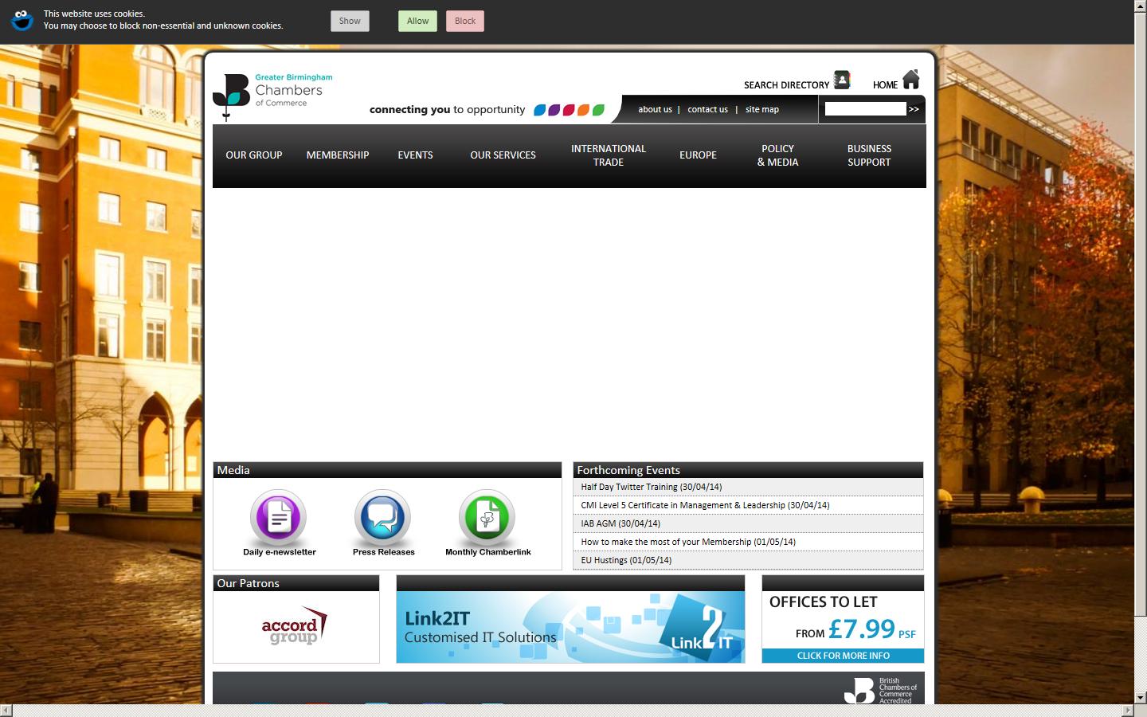Click the British Chambers of Commerce Accredited logo
The image size is (1147, 717).
point(880,690)
